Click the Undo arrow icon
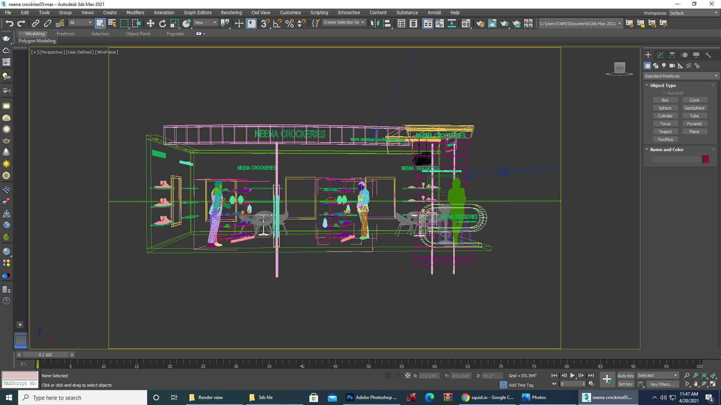Image resolution: width=721 pixels, height=405 pixels. tap(9, 23)
